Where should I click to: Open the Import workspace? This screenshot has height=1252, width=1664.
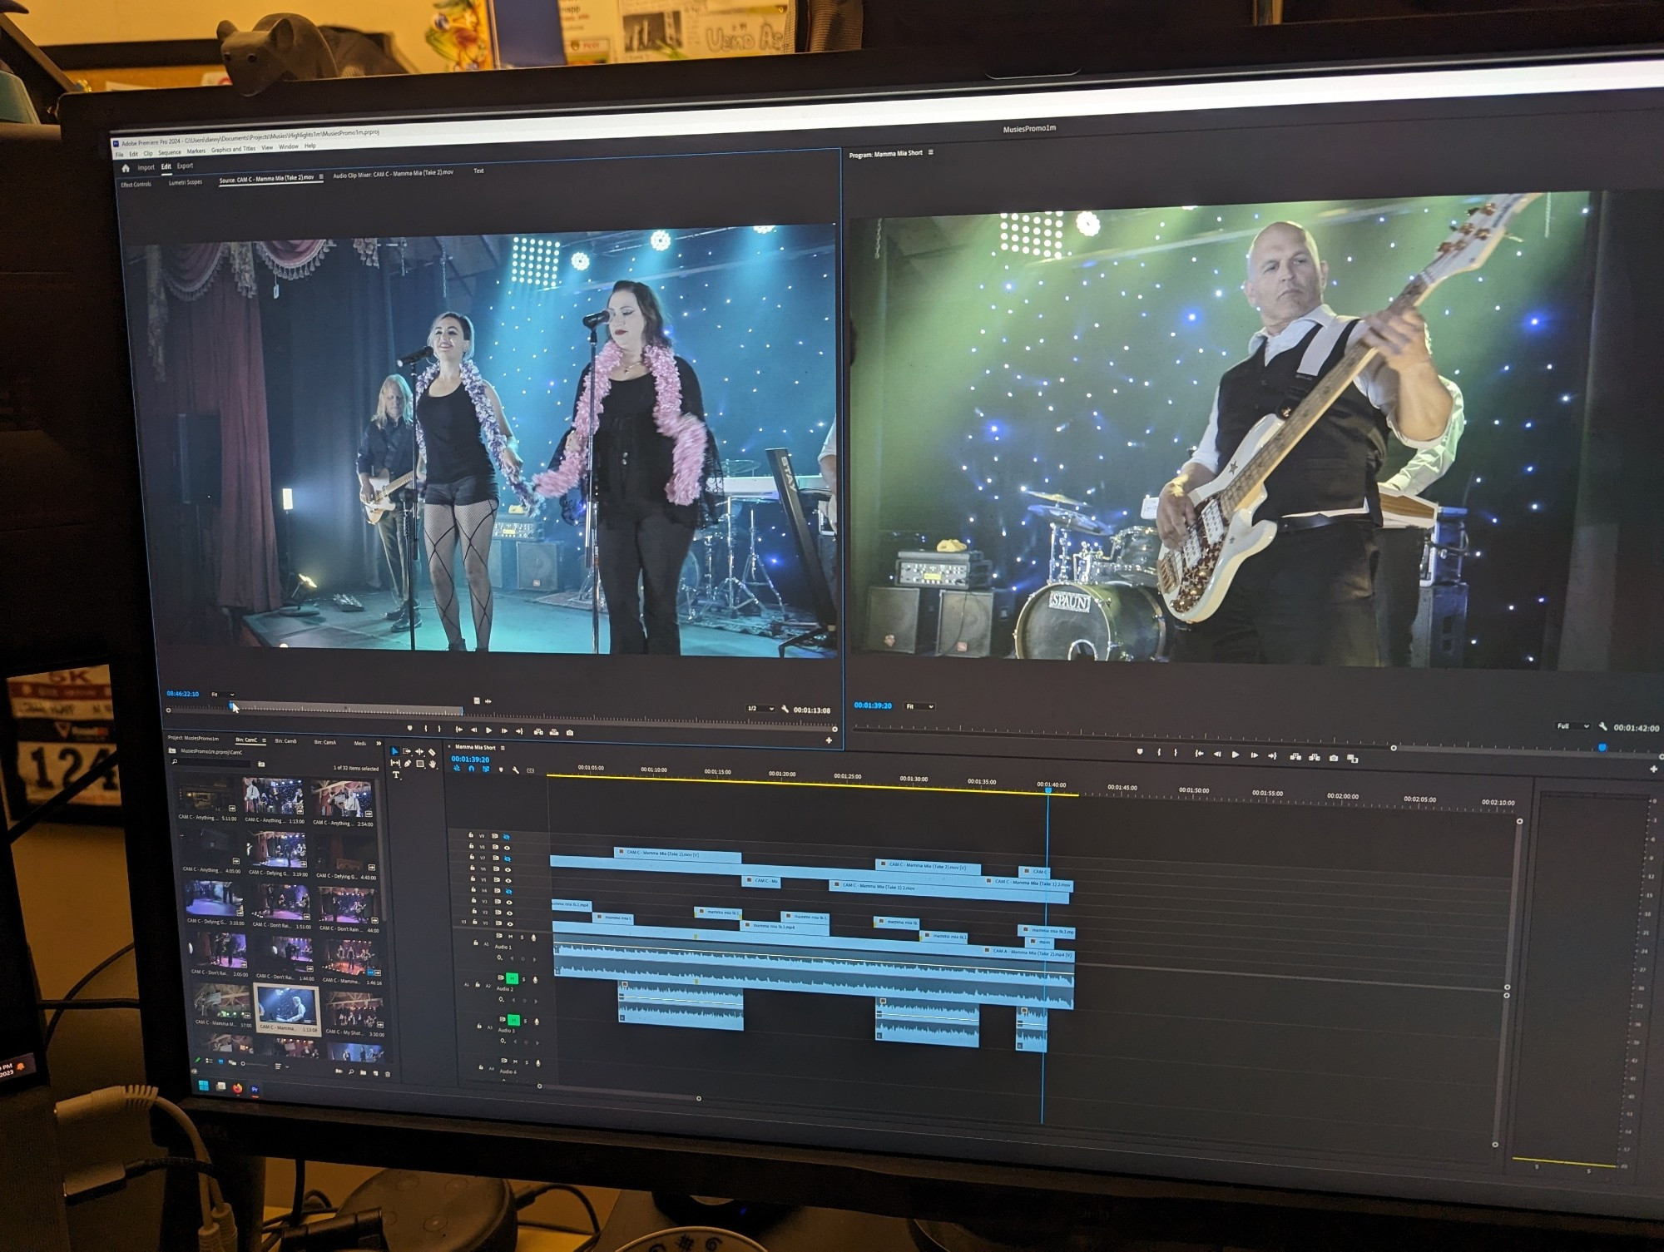pos(146,167)
